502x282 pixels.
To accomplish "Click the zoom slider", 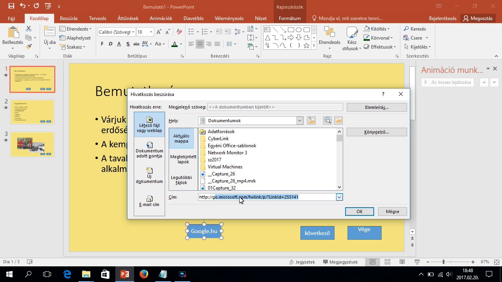I will coord(444,262).
